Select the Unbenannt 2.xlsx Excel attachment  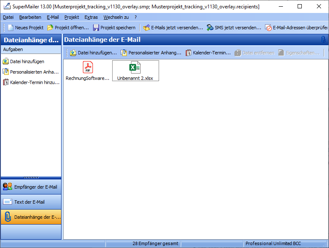pyautogui.click(x=135, y=71)
